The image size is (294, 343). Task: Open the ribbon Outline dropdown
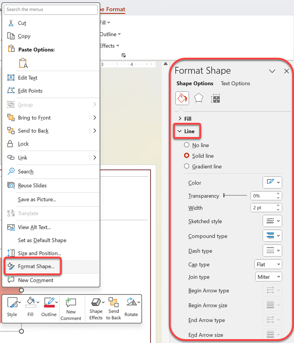pyautogui.click(x=110, y=34)
